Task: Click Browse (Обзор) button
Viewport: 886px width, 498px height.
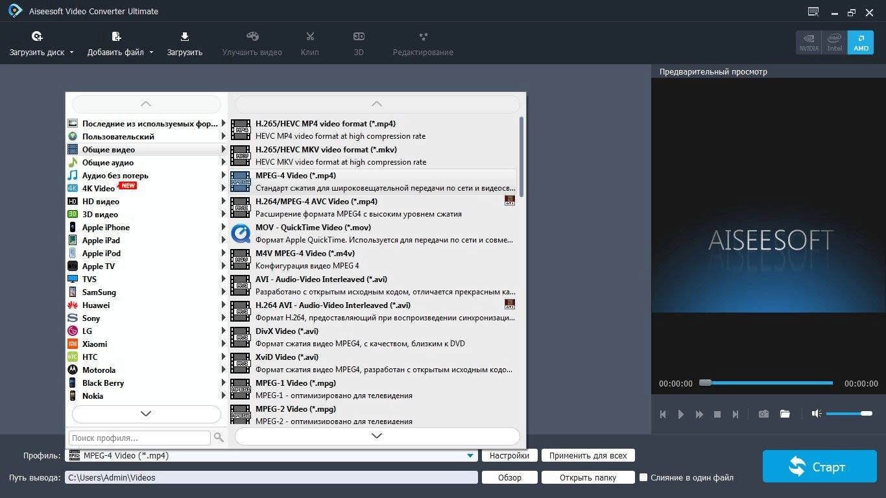Action: point(510,477)
